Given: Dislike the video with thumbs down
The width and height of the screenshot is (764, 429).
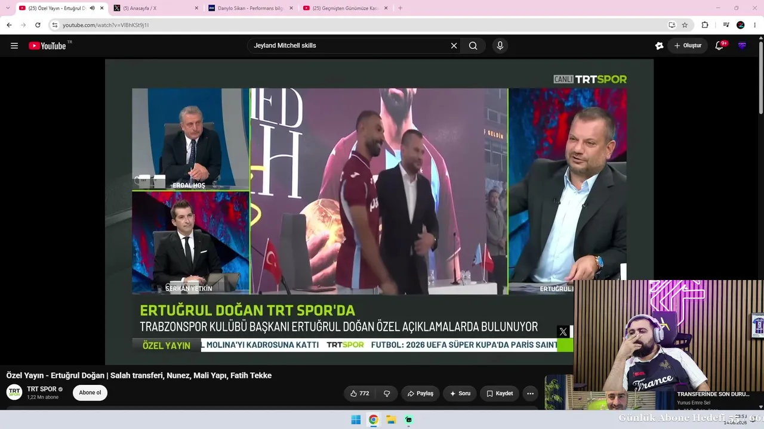Looking at the screenshot, I should [x=387, y=393].
